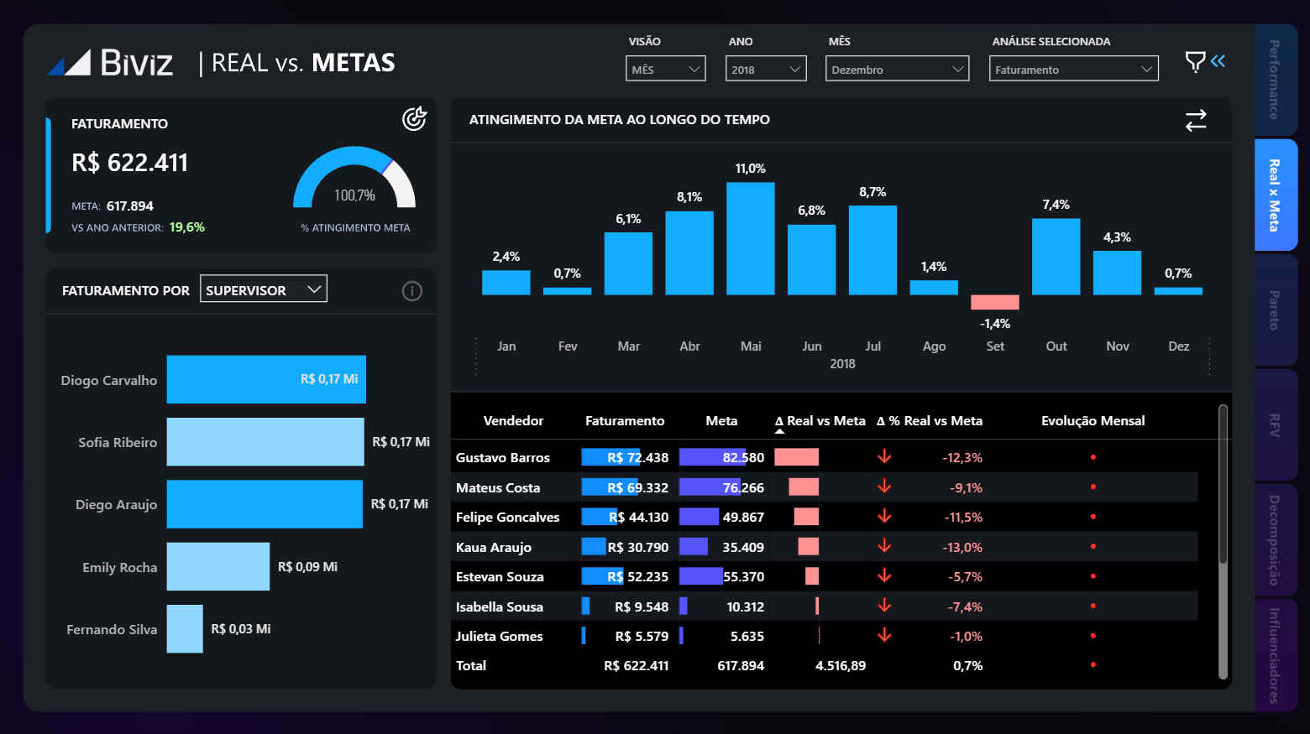Screen dimensions: 1310x734
Task: Open the Pareto tab
Action: (1276, 310)
